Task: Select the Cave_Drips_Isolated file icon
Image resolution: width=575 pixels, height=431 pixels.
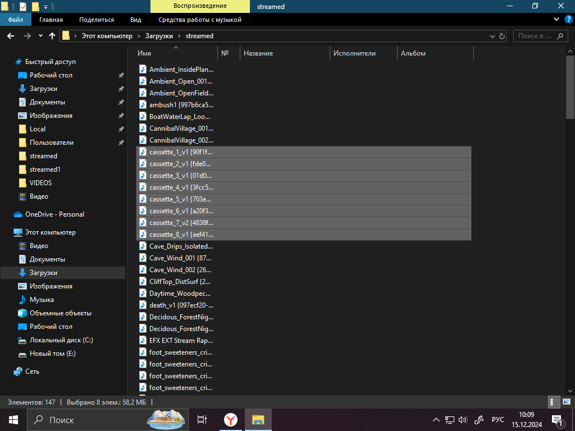Action: point(143,246)
